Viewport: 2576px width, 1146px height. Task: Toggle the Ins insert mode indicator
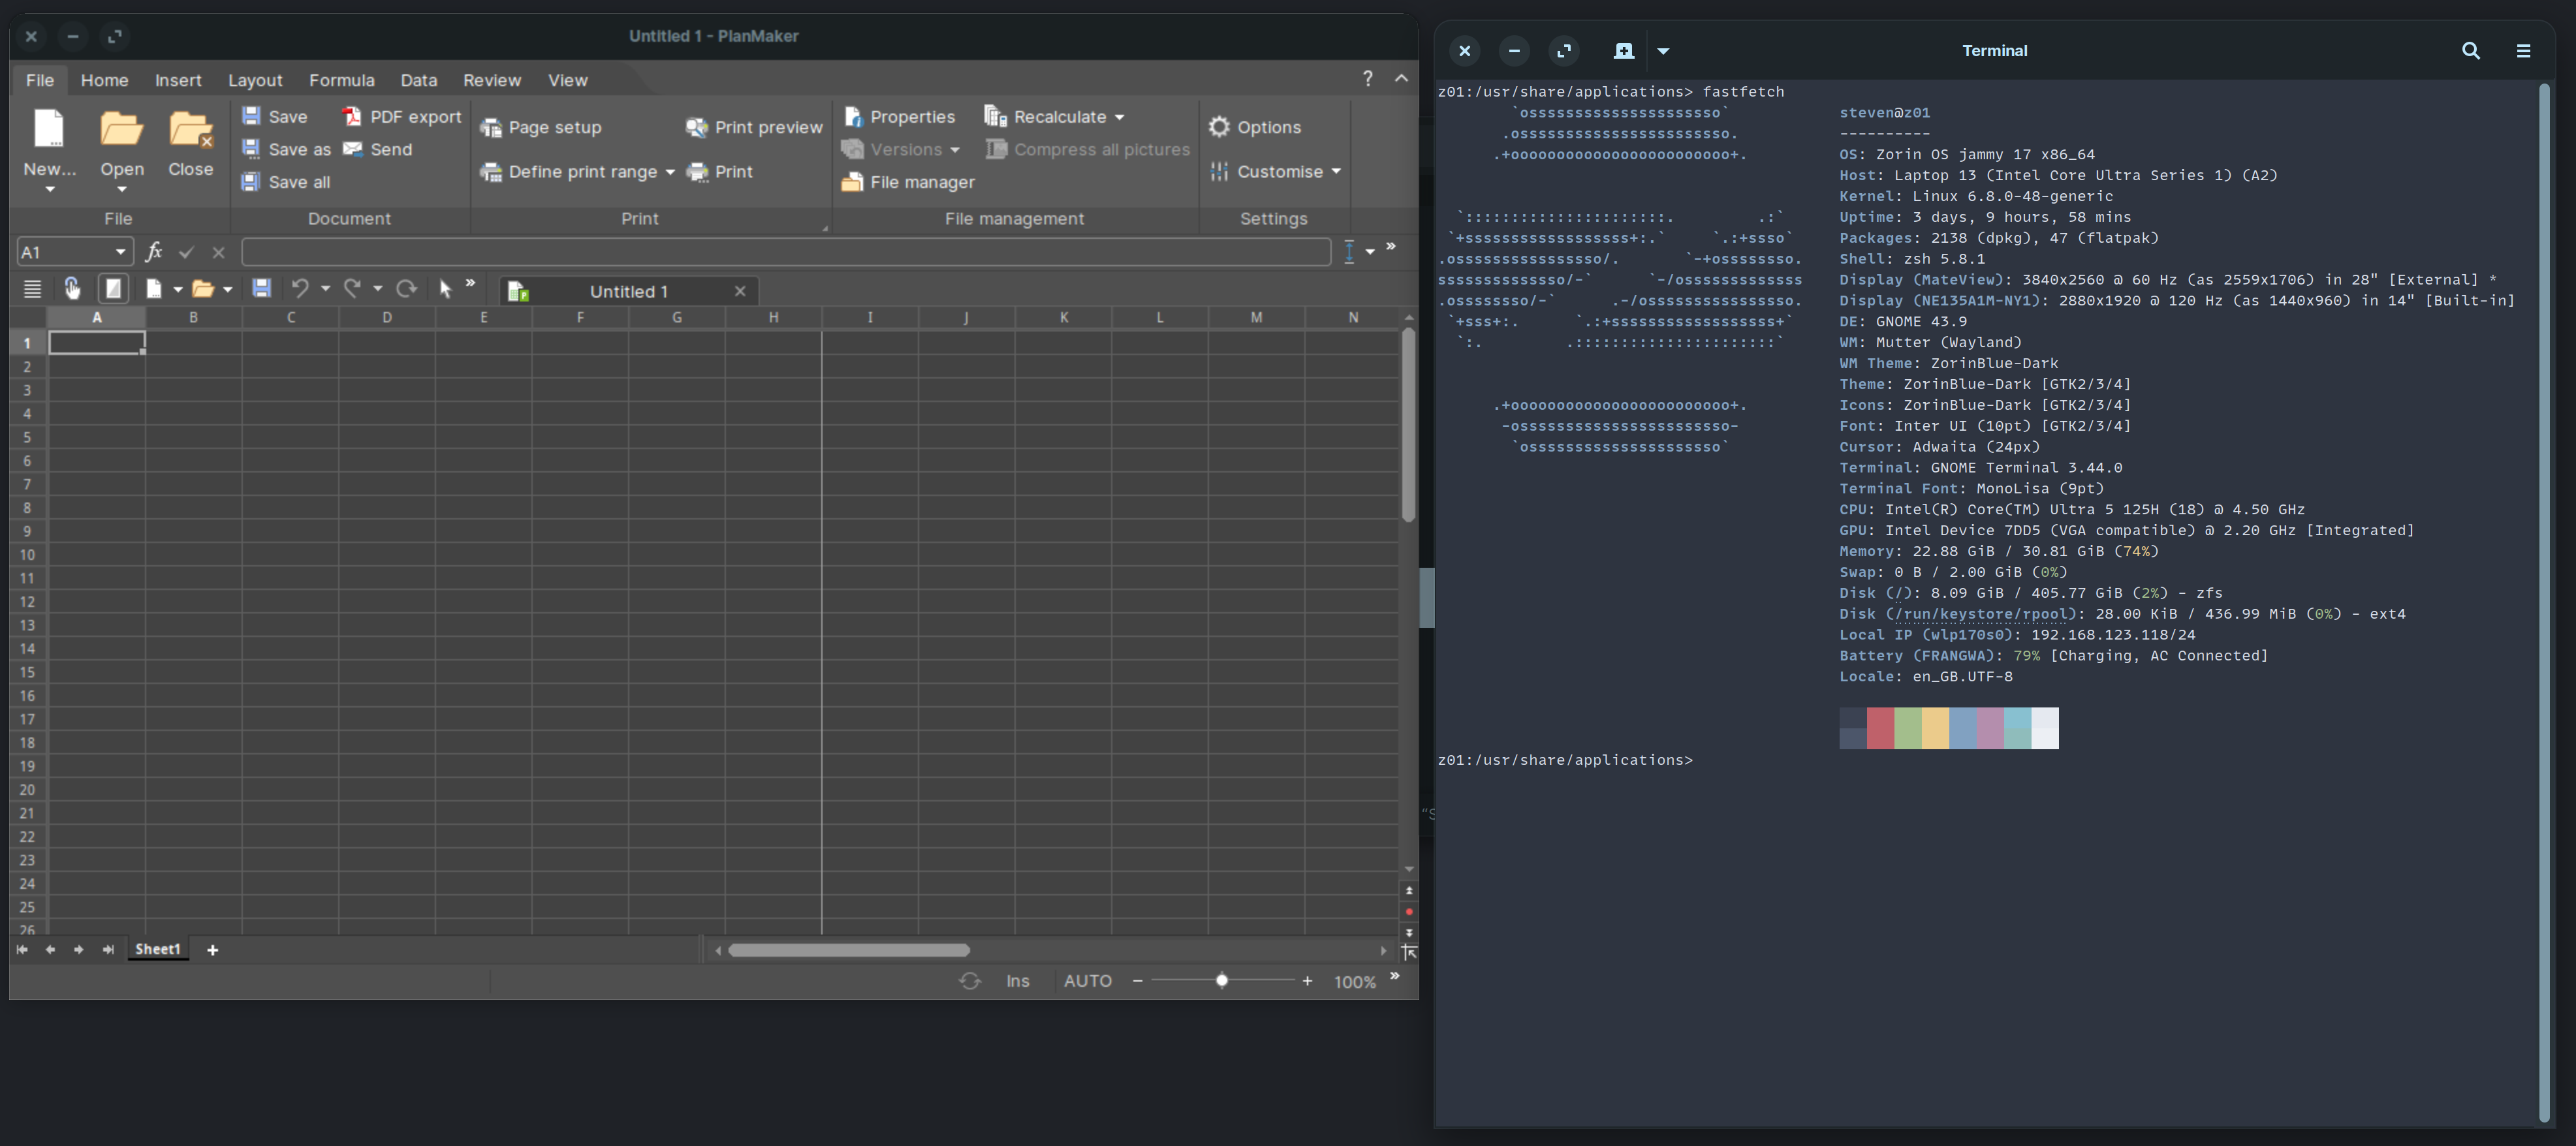(1017, 981)
